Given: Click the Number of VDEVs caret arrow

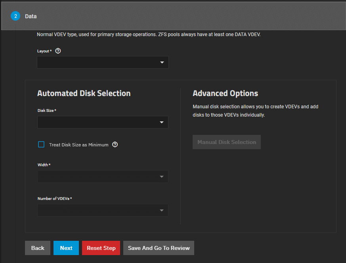Looking at the screenshot, I should point(162,210).
